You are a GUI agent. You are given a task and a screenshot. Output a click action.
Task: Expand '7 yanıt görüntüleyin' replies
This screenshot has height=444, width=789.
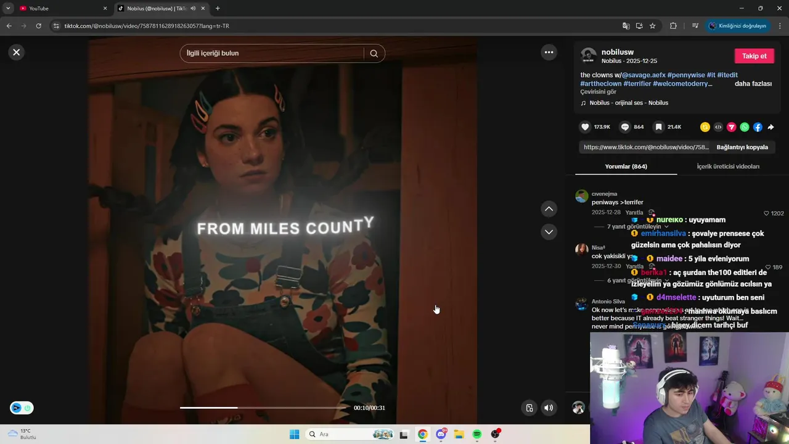click(x=634, y=227)
